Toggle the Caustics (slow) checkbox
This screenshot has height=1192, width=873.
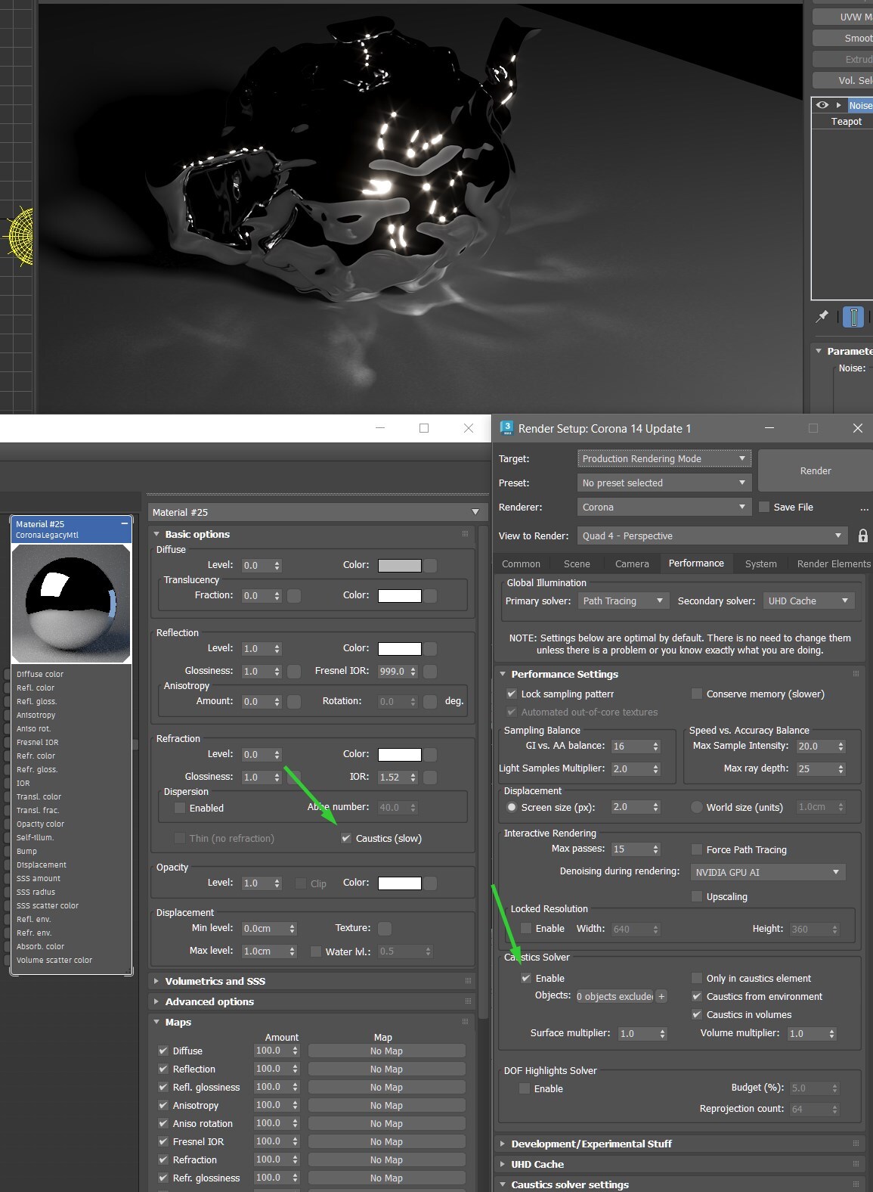(346, 838)
